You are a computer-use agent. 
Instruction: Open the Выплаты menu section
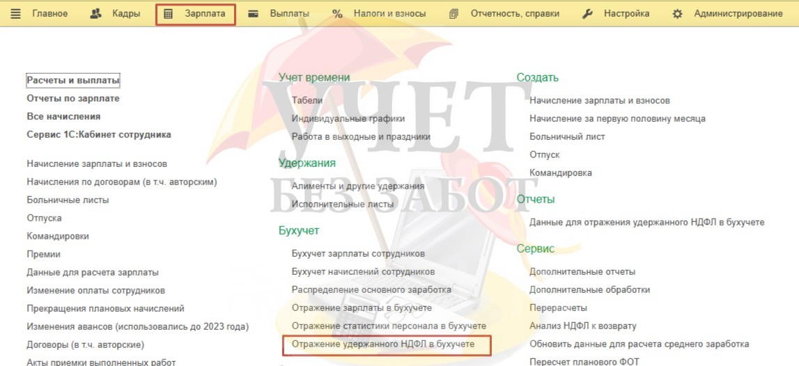(x=289, y=14)
